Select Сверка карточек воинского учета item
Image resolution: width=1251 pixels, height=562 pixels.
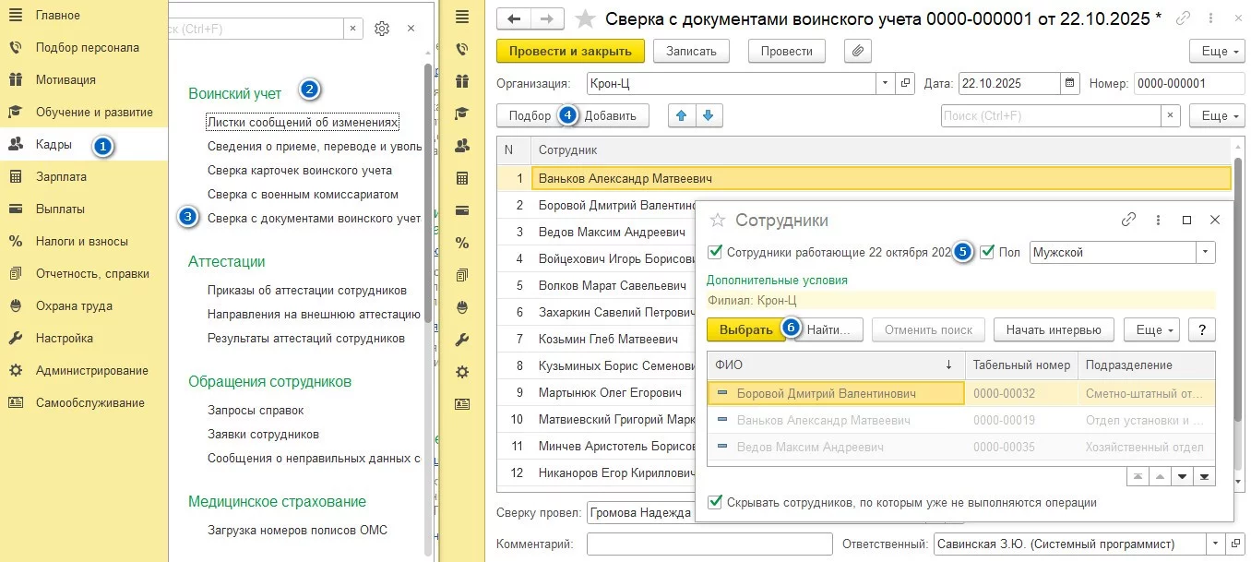pyautogui.click(x=299, y=170)
